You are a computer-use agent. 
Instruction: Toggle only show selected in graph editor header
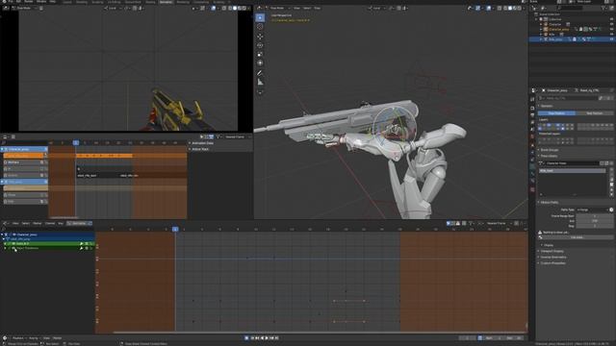[x=449, y=223]
